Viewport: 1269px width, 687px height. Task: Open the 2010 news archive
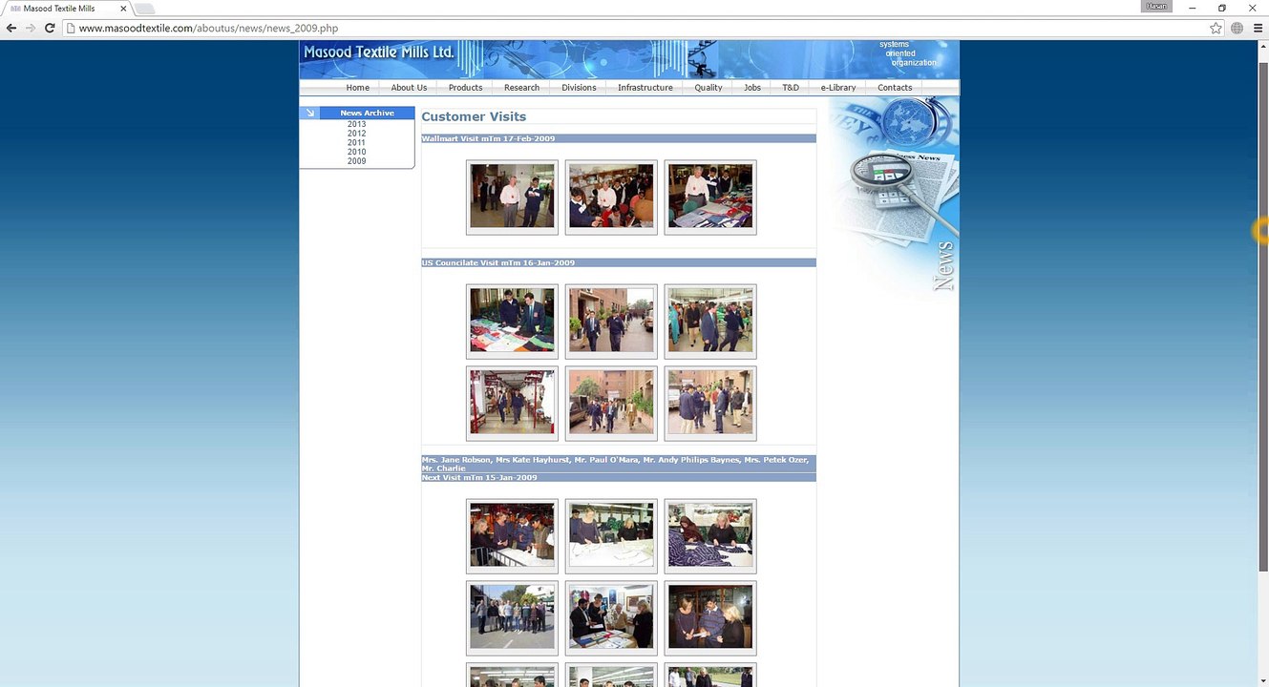pyautogui.click(x=357, y=152)
